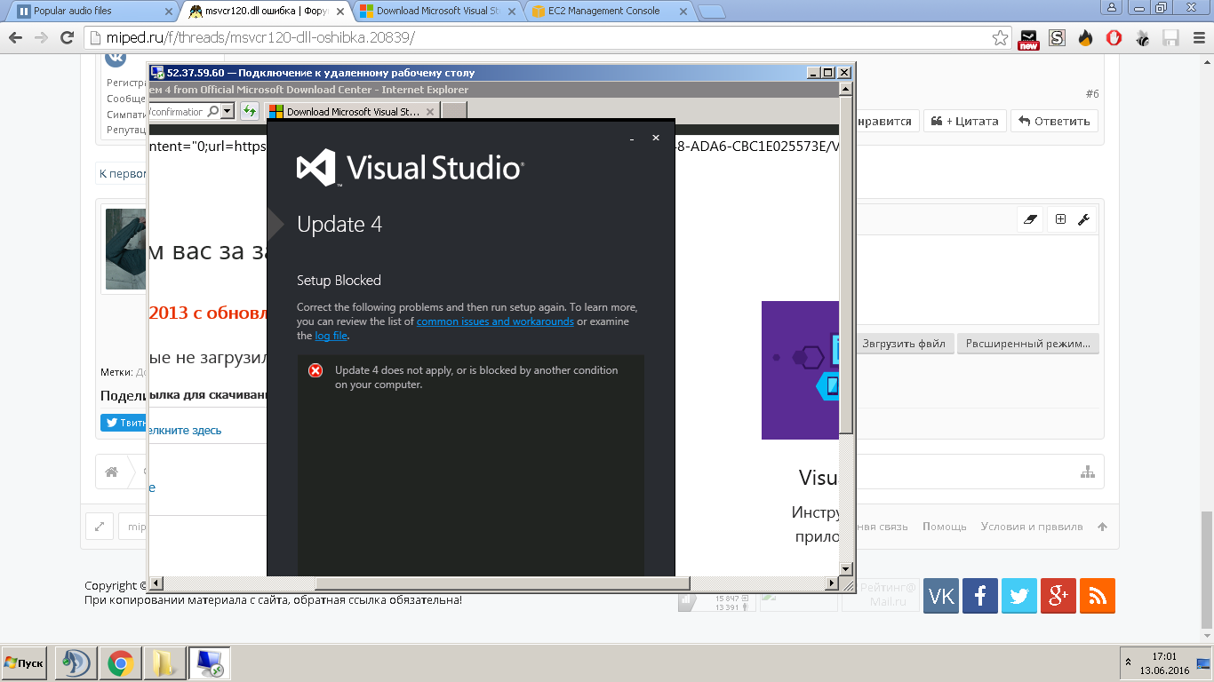The height and width of the screenshot is (682, 1214).
Task: Open a new Chrome tab
Action: coord(711,12)
